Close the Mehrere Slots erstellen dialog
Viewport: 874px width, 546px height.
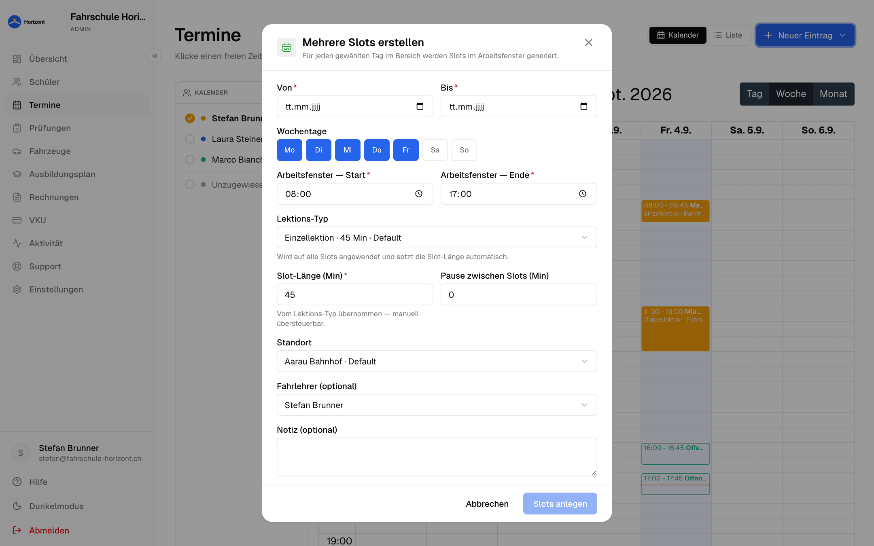589,42
